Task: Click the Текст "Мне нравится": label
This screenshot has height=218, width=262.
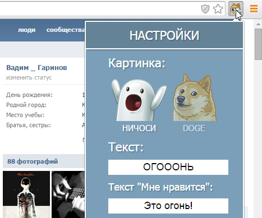Action: coord(160,187)
